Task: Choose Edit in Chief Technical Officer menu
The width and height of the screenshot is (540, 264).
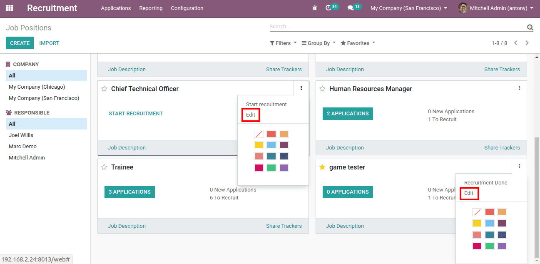Action: point(251,115)
